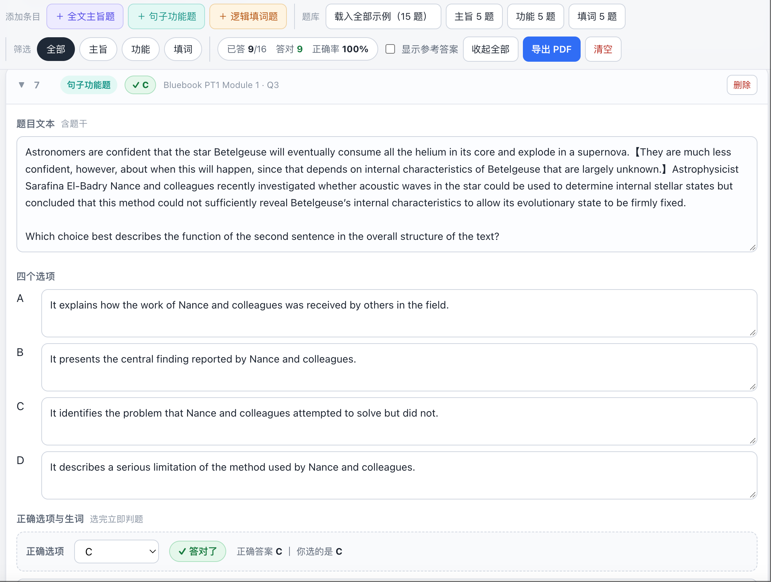The image size is (771, 582).
Task: Click the green check C answer badge
Action: tap(140, 85)
